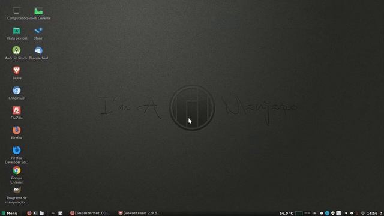Click the blue round tray icon
This screenshot has height=216, width=384.
click(x=327, y=214)
